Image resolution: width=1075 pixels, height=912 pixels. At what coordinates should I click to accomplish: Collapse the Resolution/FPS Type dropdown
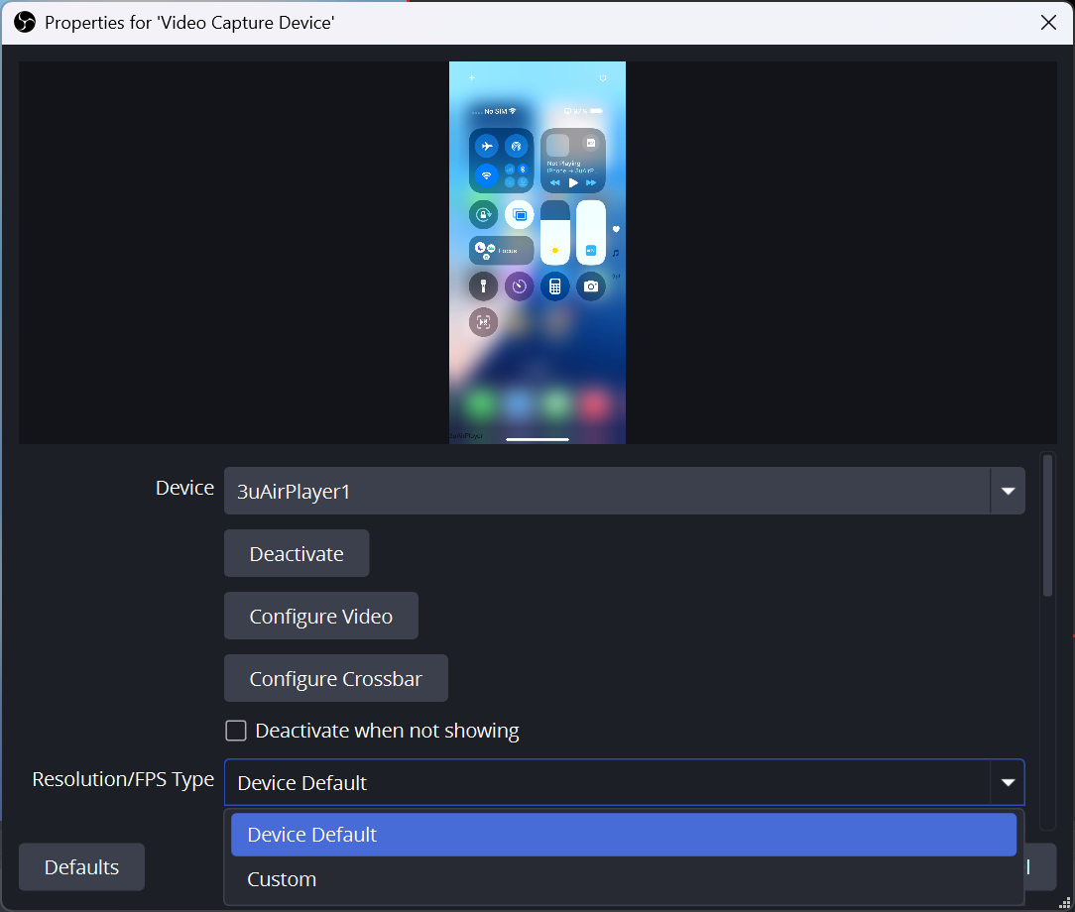coord(1008,782)
